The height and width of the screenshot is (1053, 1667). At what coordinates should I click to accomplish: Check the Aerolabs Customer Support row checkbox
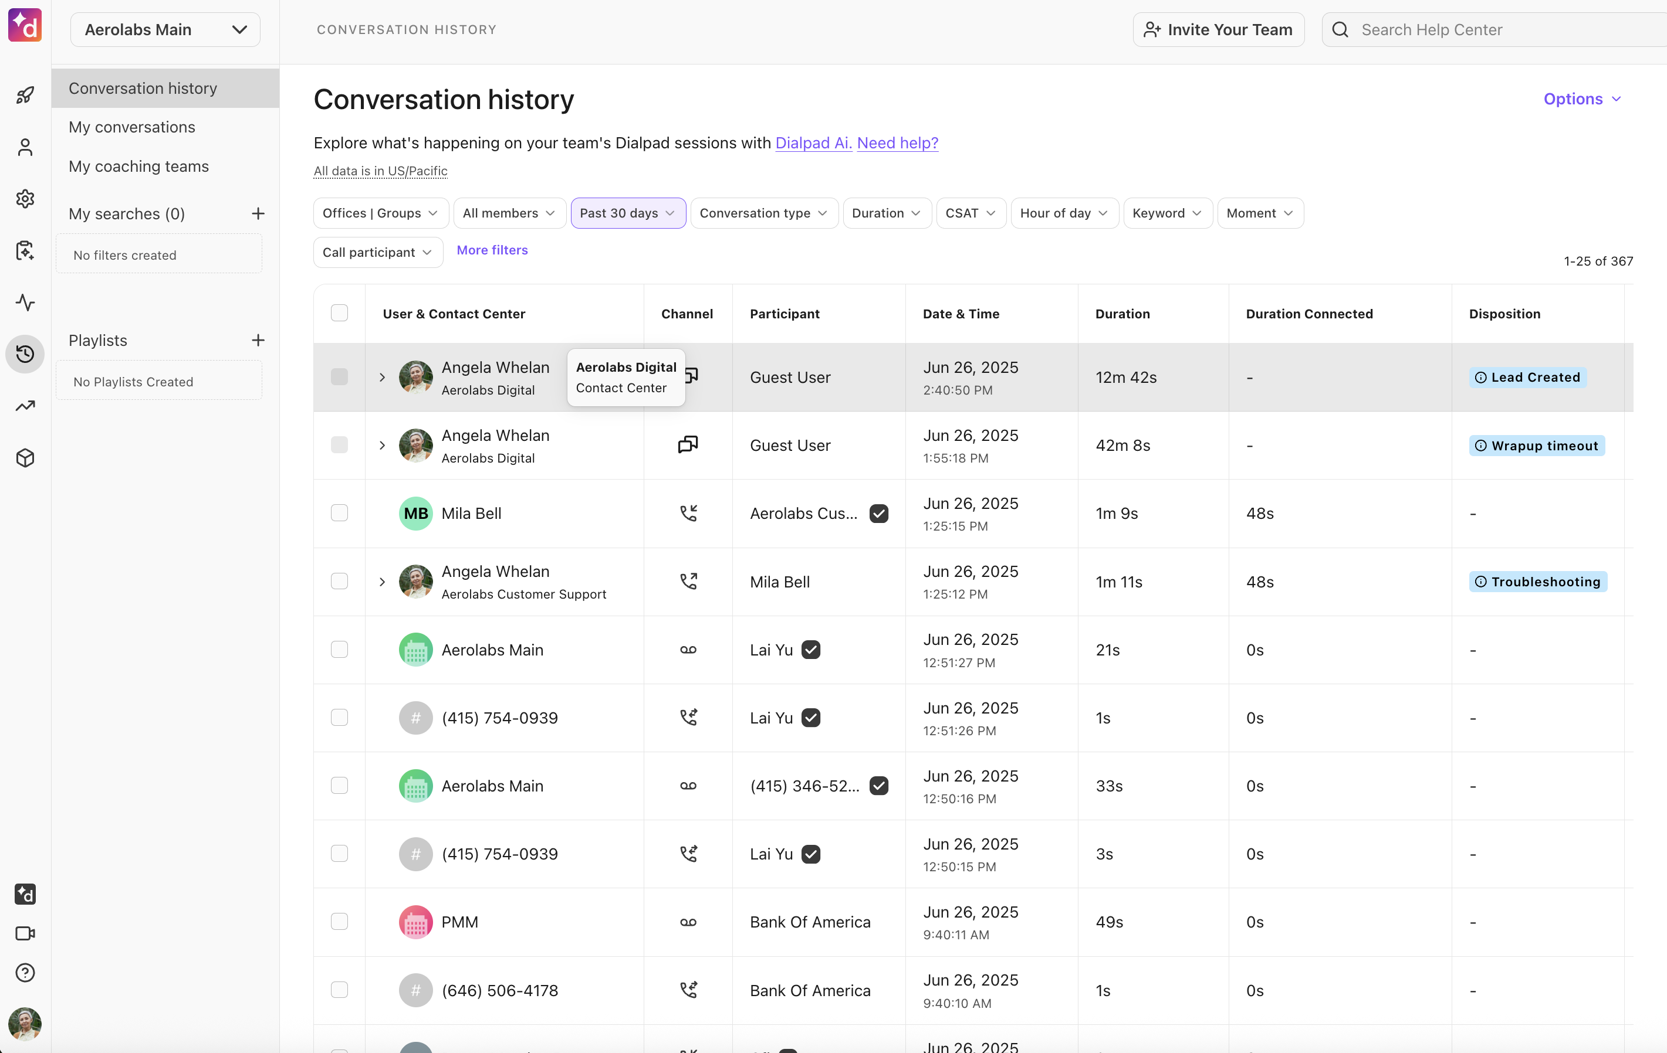[x=339, y=581]
